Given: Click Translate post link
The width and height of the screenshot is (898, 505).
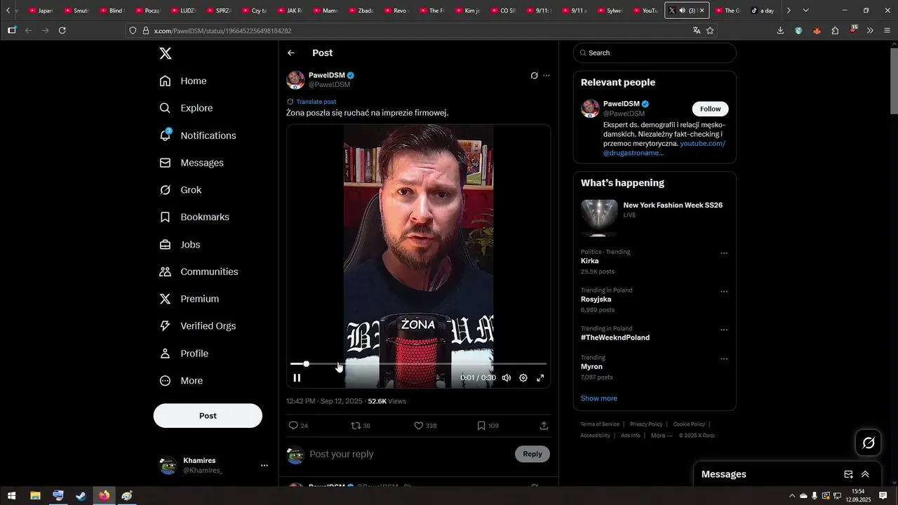Looking at the screenshot, I should coord(316,102).
